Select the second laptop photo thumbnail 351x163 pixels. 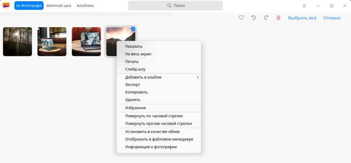[86, 42]
